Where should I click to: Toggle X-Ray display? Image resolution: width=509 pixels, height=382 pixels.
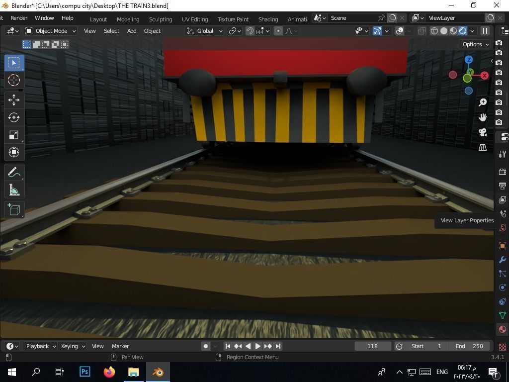(x=422, y=31)
